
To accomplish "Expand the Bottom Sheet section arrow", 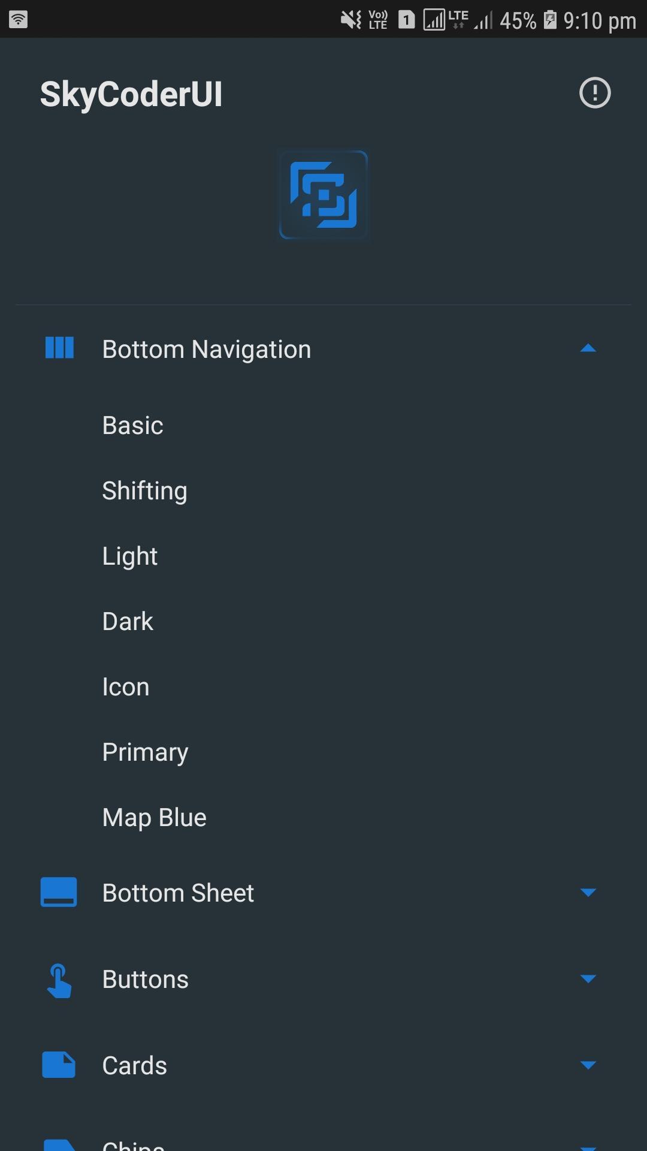I will coord(588,893).
